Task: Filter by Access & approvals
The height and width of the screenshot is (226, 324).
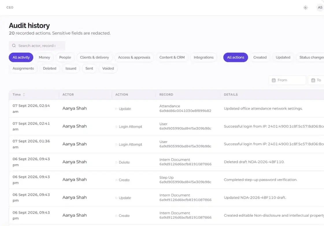Action: tap(134, 57)
